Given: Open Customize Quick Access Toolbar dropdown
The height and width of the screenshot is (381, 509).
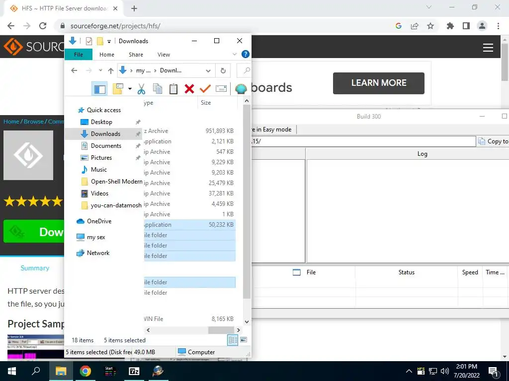Looking at the screenshot, I should pos(109,41).
